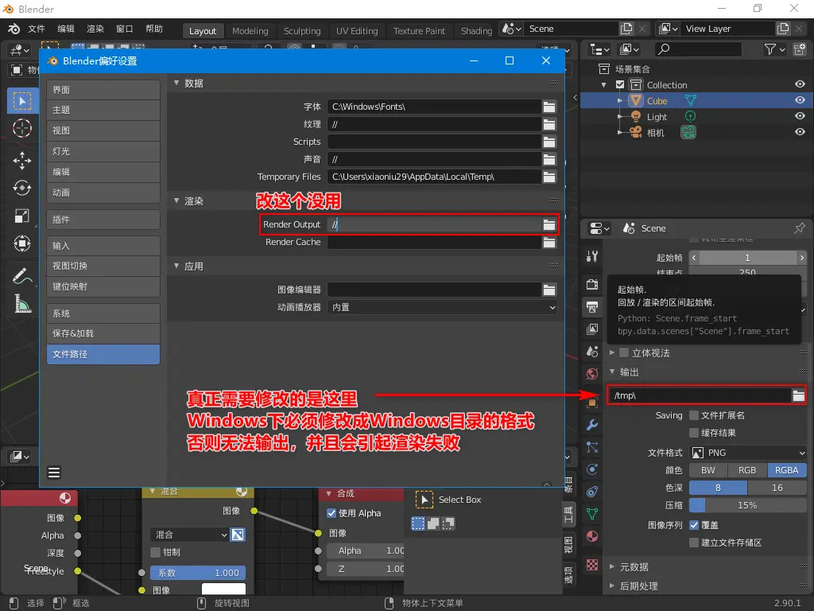Collapse the 应用 section in preferences
The image size is (814, 611).
tap(176, 266)
